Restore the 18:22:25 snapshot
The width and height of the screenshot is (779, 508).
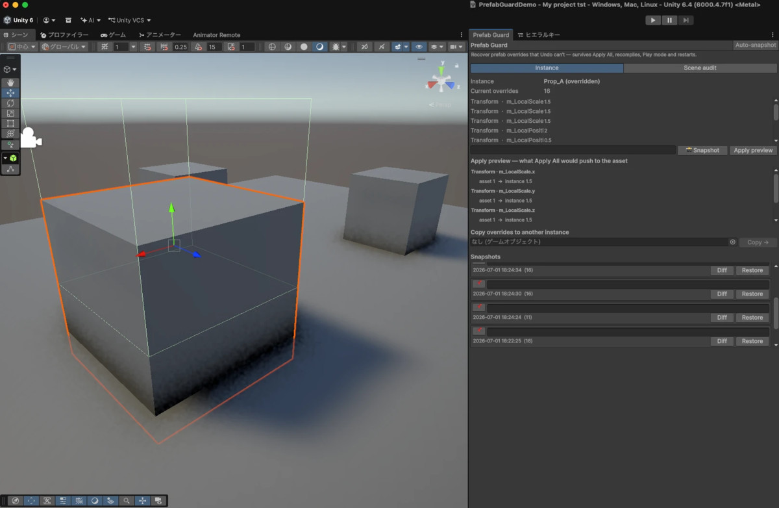click(x=752, y=341)
